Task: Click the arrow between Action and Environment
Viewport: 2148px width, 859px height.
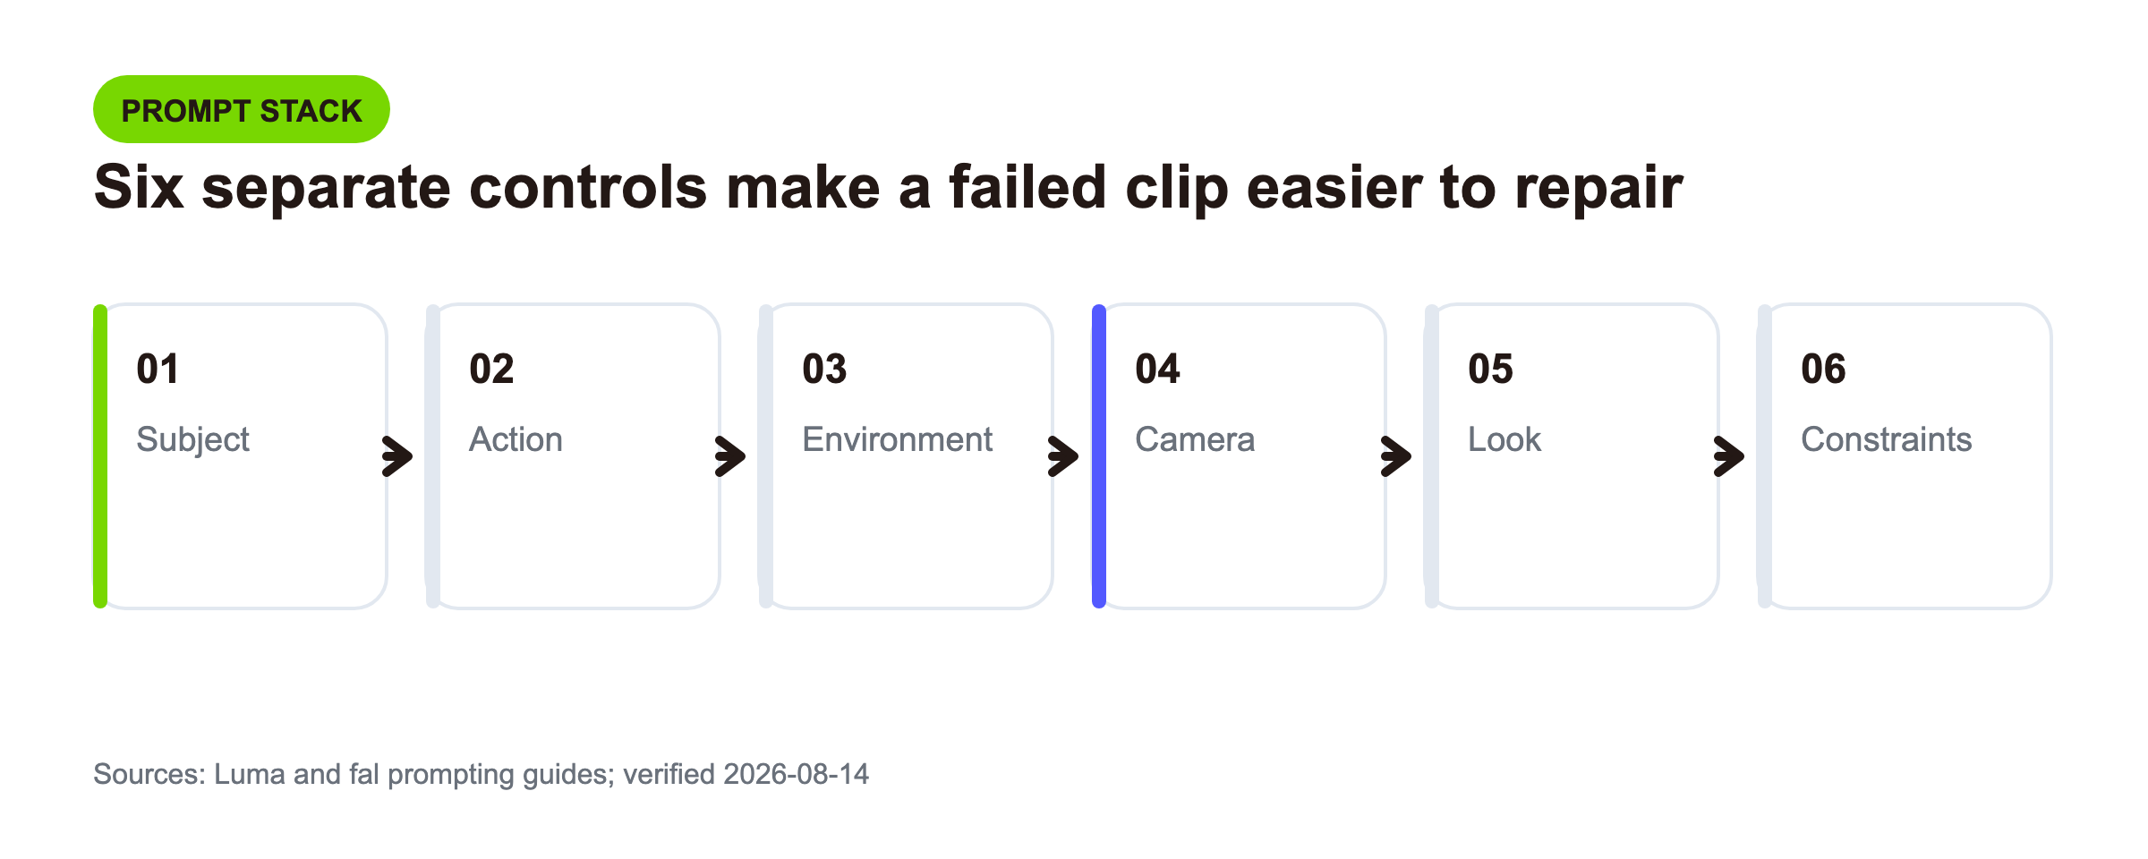Action: (x=729, y=456)
